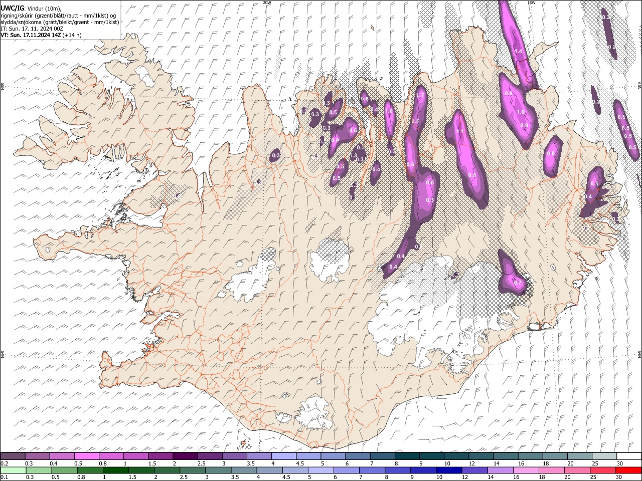Pick lower legend navy blue swatch starting at 10
This screenshot has width=642, height=481.
click(x=448, y=470)
